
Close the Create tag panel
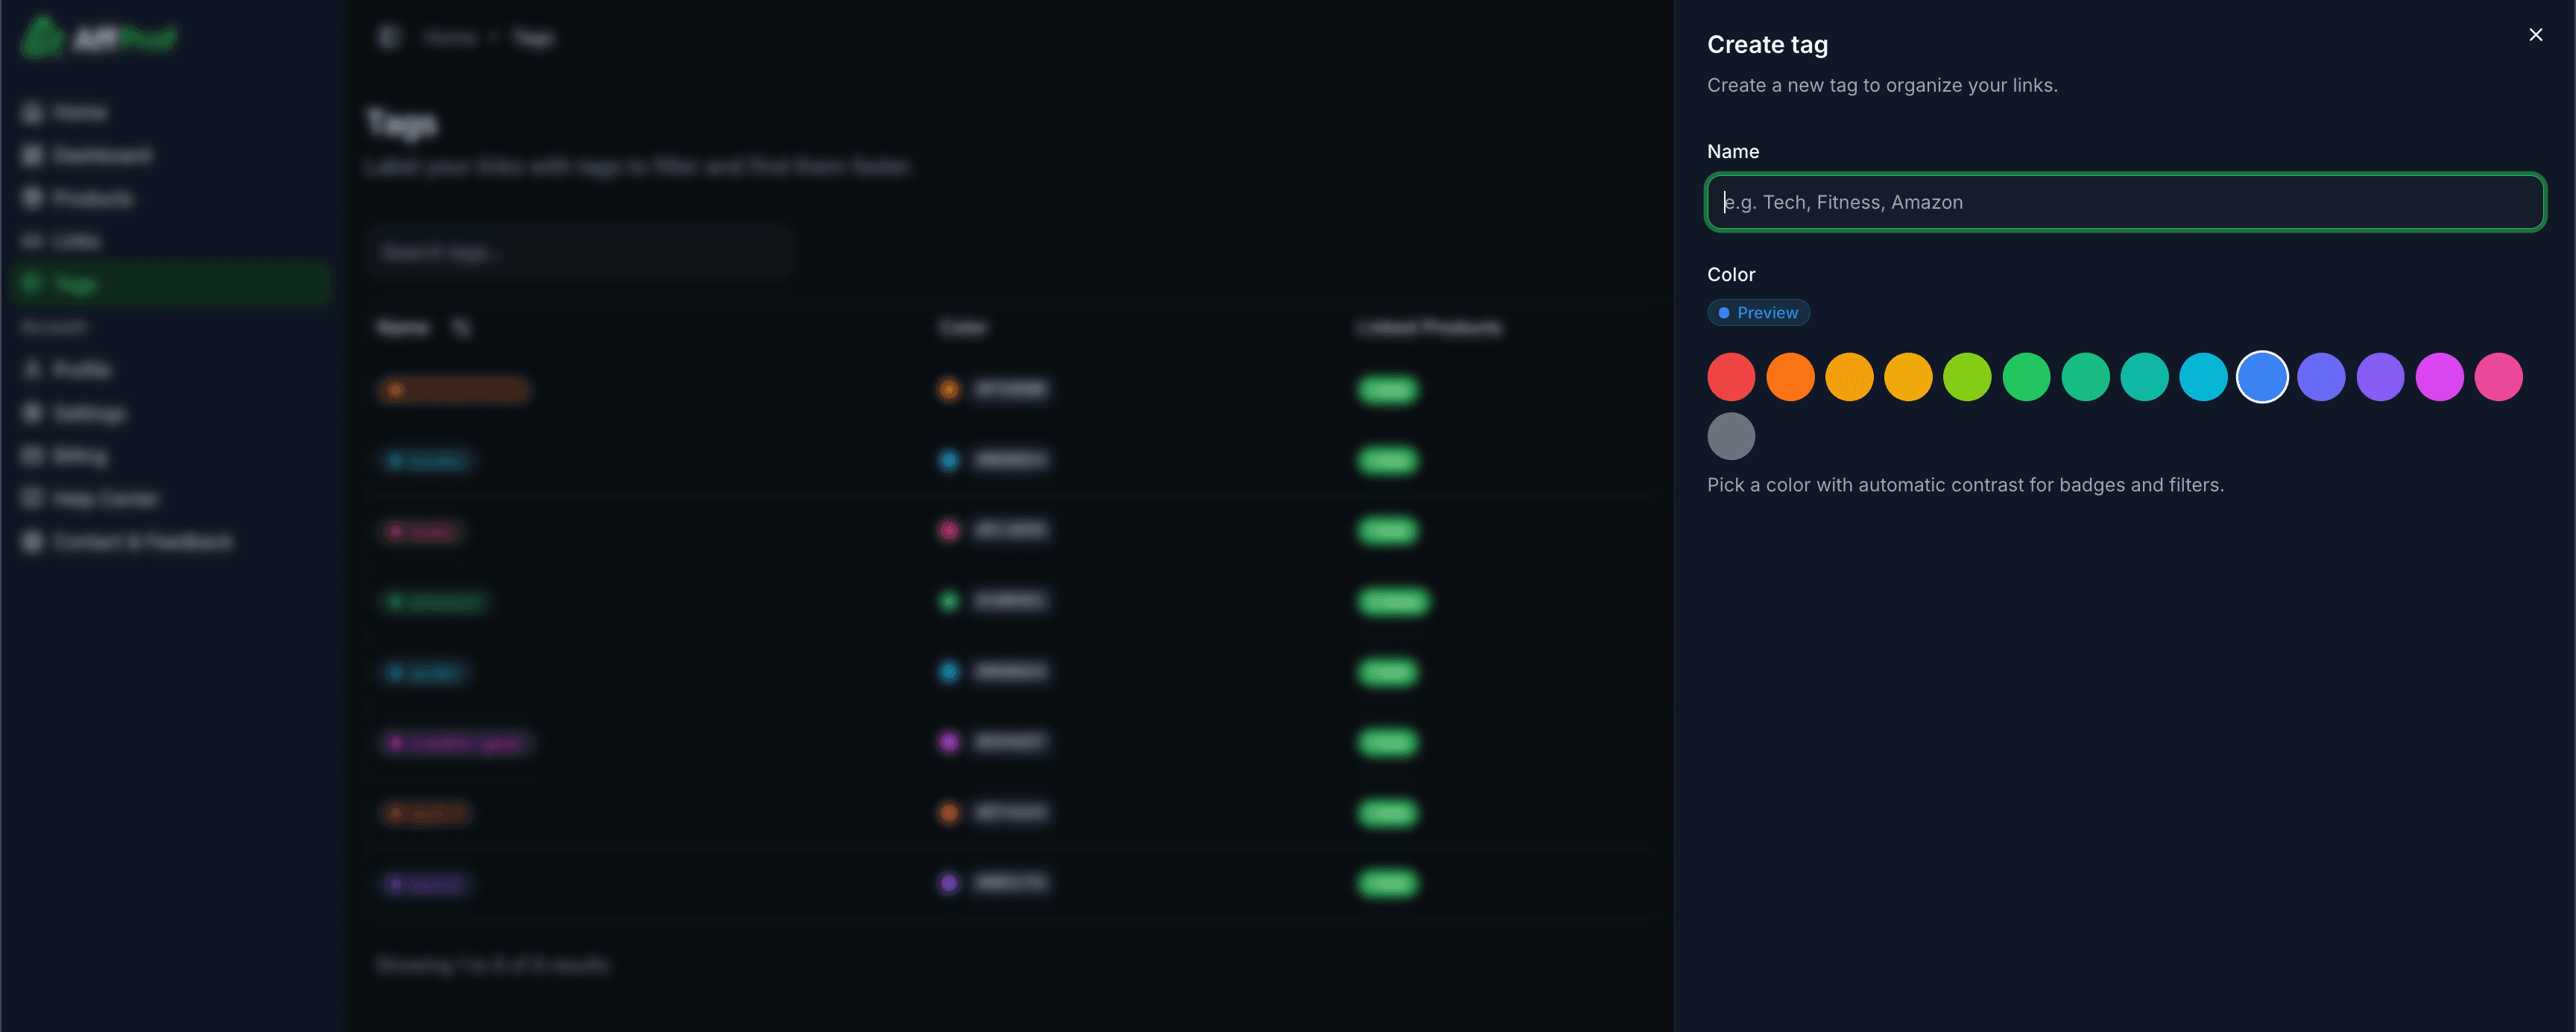click(x=2535, y=35)
